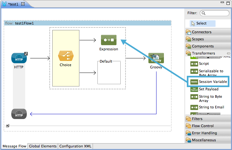The height and width of the screenshot is (150, 232).
Task: Choose the Set Payload transformer
Action: click(x=208, y=89)
